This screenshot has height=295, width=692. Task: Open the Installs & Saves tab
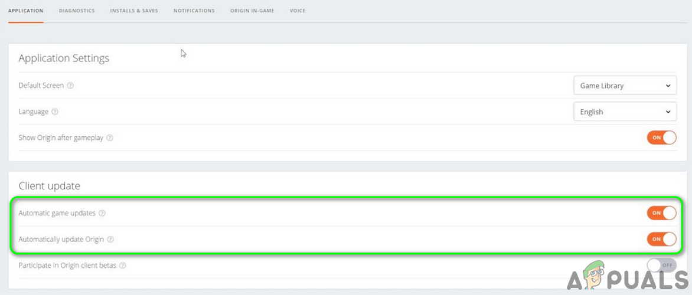134,11
